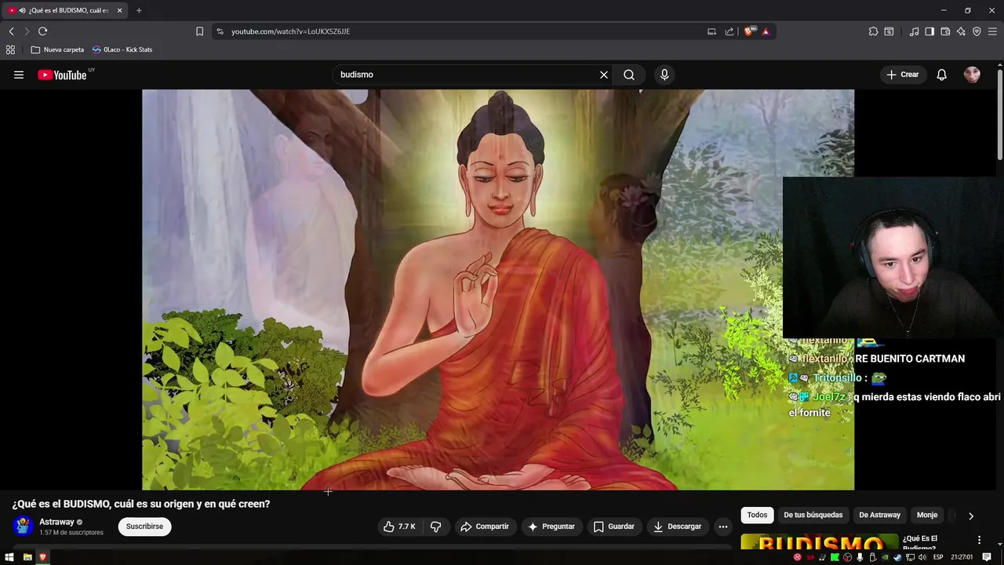Screen dimensions: 1004x565
Task: Open the Kick green K tray icon
Action: [x=835, y=557]
